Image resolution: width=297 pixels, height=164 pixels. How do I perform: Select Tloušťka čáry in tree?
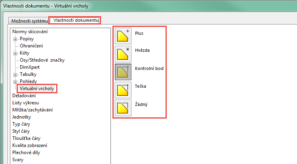pyautogui.click(x=26, y=138)
